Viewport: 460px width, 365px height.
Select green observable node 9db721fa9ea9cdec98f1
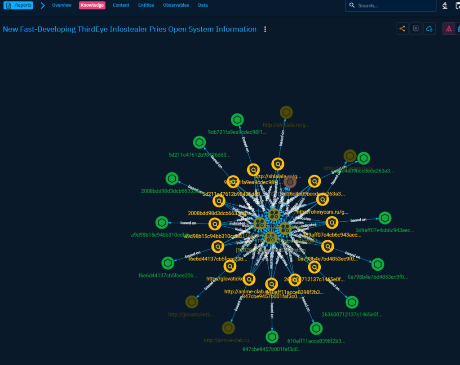237,120
